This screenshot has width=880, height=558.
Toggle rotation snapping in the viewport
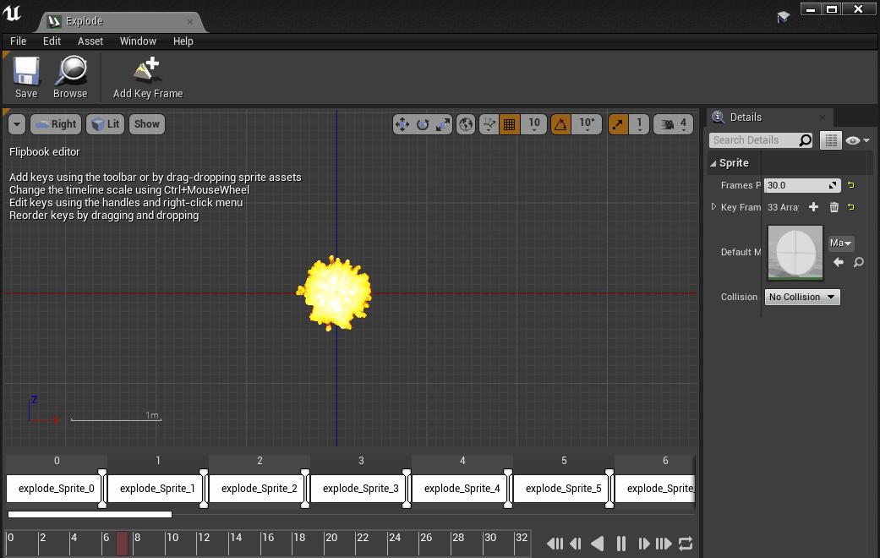pyautogui.click(x=560, y=124)
